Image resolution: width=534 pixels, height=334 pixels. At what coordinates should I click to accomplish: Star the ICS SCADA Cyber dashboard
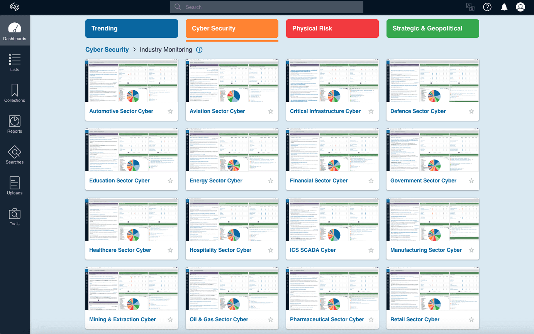(371, 250)
